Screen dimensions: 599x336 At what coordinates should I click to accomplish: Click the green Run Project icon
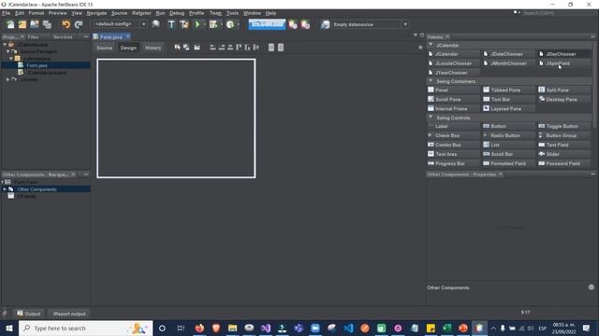[197, 24]
